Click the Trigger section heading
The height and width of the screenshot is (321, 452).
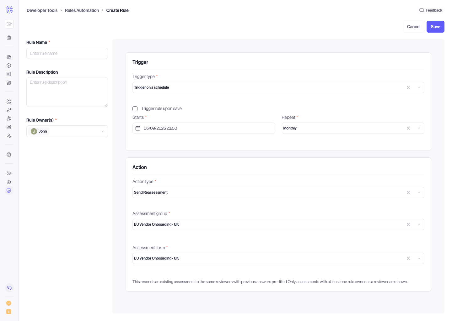click(140, 62)
